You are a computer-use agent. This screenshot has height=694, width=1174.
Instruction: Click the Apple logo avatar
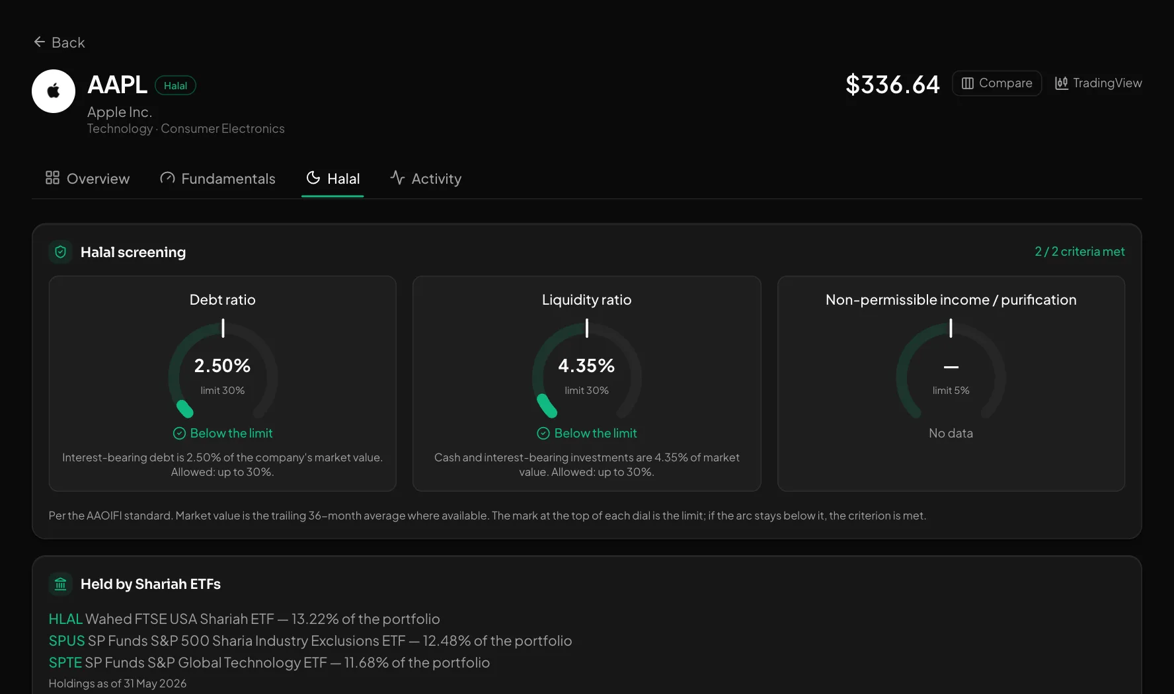click(x=54, y=91)
